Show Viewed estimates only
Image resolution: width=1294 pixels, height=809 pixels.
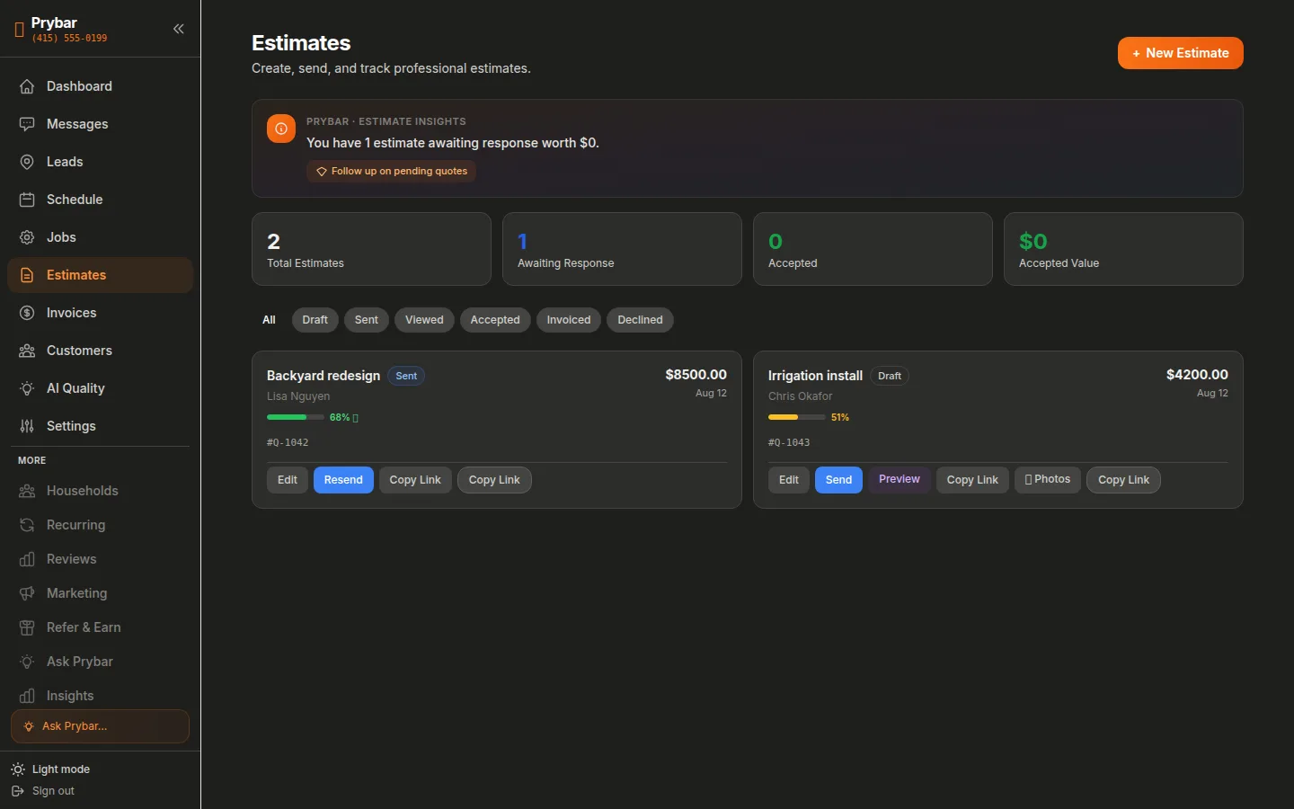pyautogui.click(x=424, y=320)
